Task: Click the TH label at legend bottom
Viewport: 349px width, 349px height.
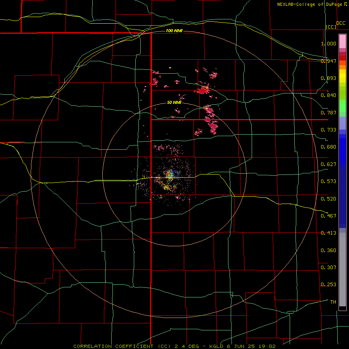Action: 333,302
